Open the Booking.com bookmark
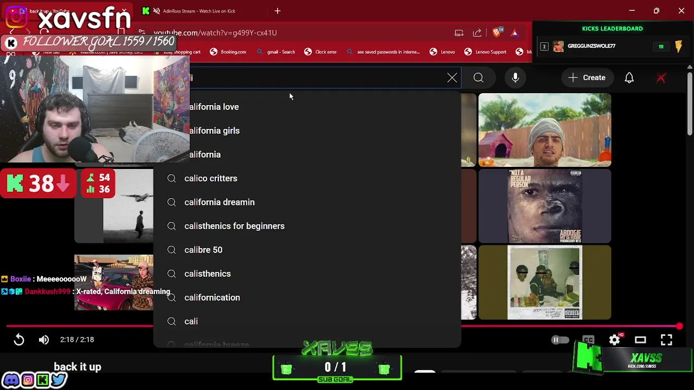 click(x=228, y=52)
